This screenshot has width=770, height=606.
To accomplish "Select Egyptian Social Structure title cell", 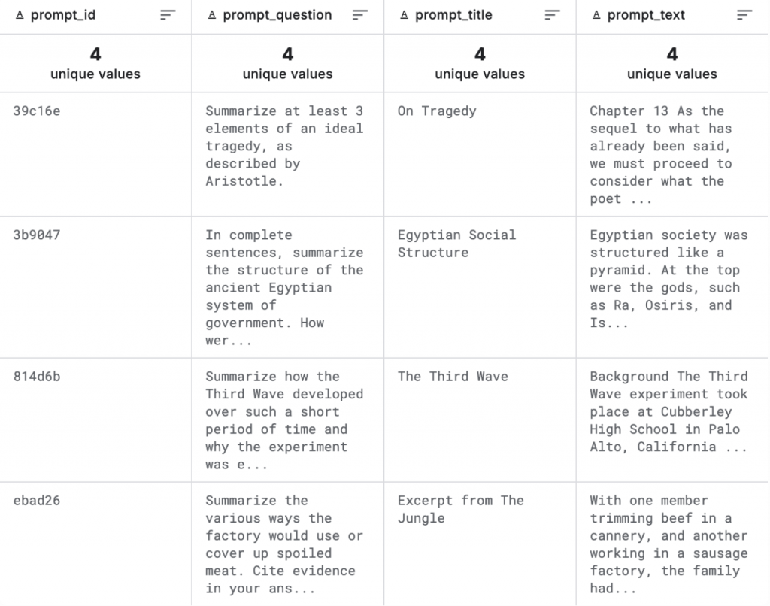I will click(x=456, y=244).
